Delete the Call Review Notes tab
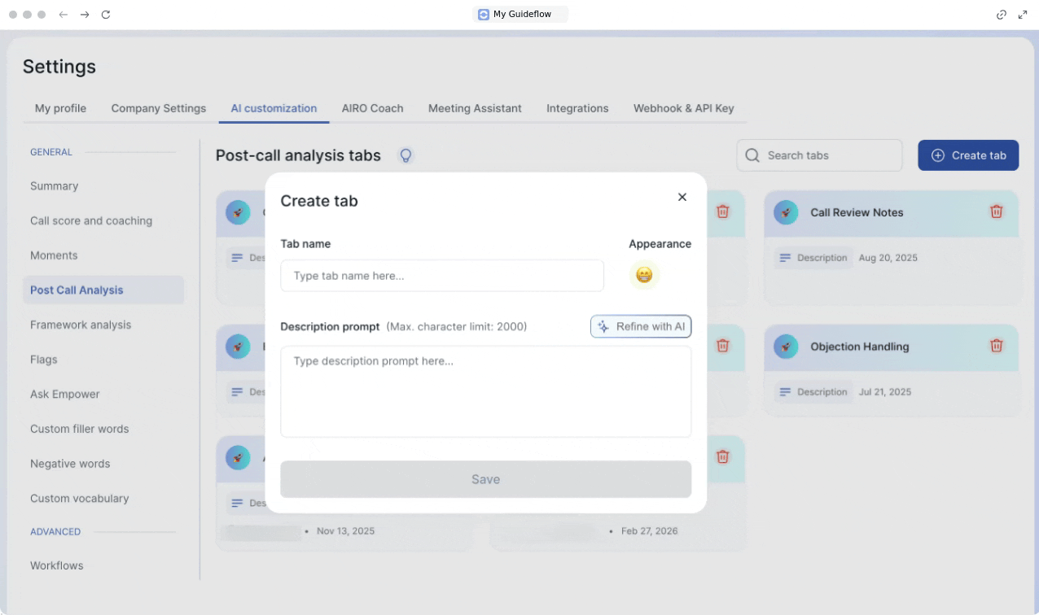 click(x=996, y=212)
